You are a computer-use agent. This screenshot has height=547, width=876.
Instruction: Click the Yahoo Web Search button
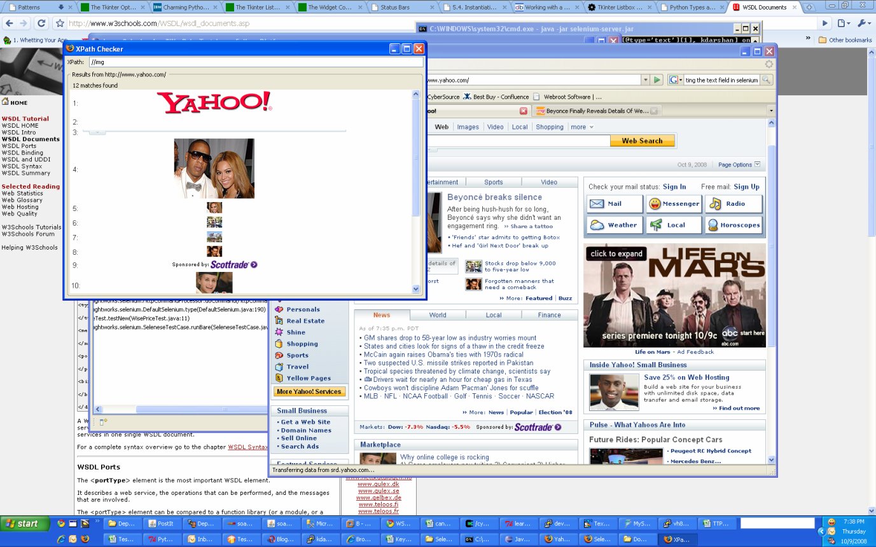[642, 141]
